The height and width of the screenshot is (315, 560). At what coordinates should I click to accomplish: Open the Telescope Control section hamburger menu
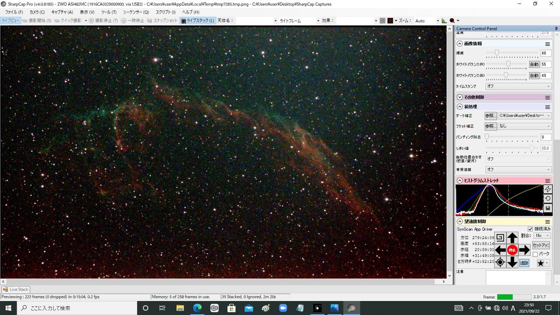click(x=547, y=222)
